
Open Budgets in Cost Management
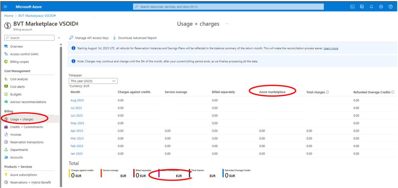click(16, 94)
